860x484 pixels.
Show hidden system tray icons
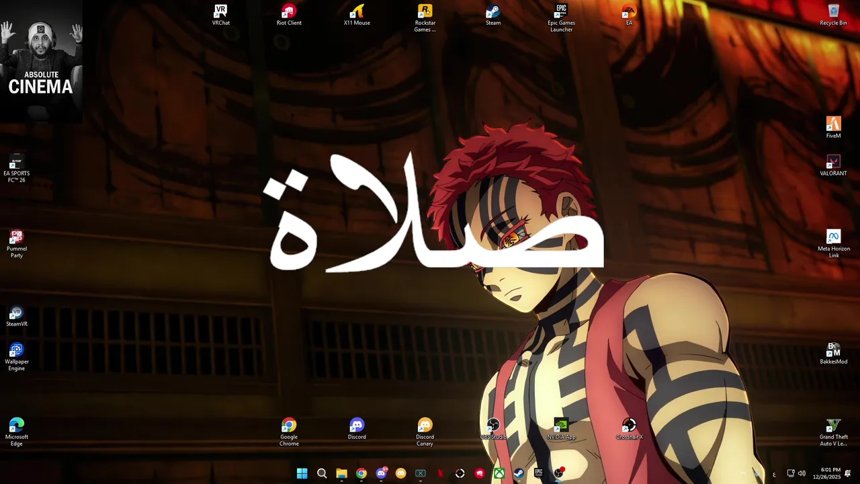tap(742, 474)
